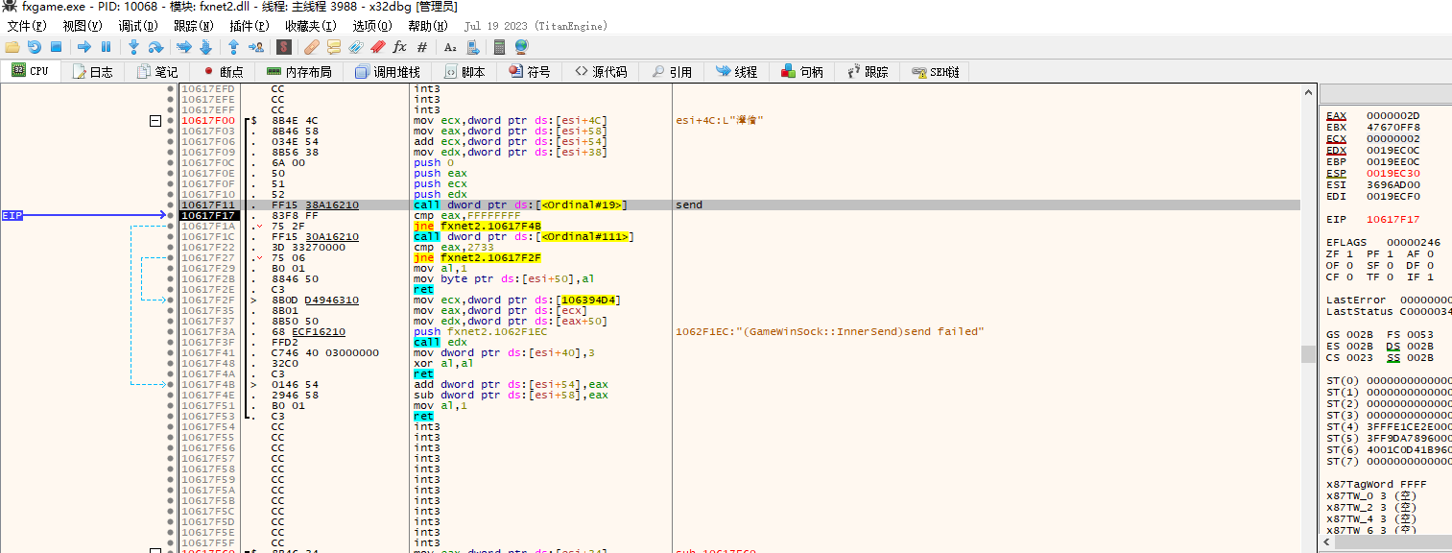Click the open file folder icon
1452x553 pixels.
pyautogui.click(x=12, y=46)
